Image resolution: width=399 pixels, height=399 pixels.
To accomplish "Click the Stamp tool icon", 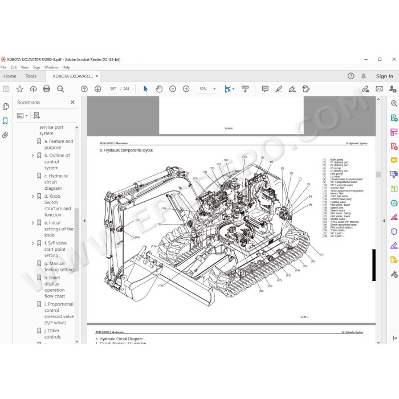I will 306,89.
